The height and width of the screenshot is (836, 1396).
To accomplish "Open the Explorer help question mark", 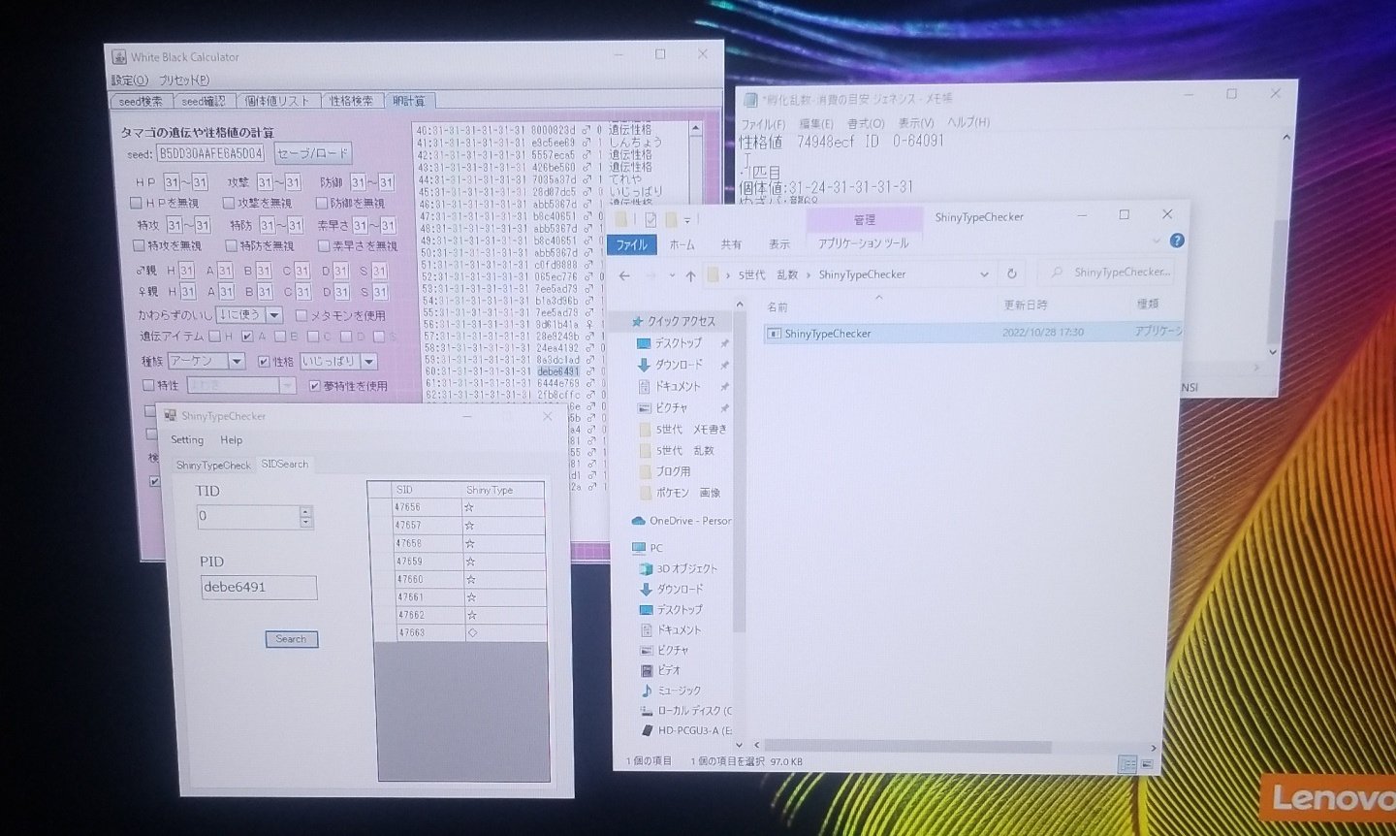I will tap(1177, 241).
